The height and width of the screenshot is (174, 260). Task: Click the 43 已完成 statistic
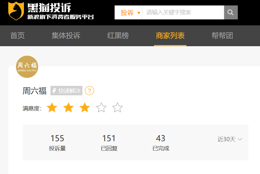[161, 143]
